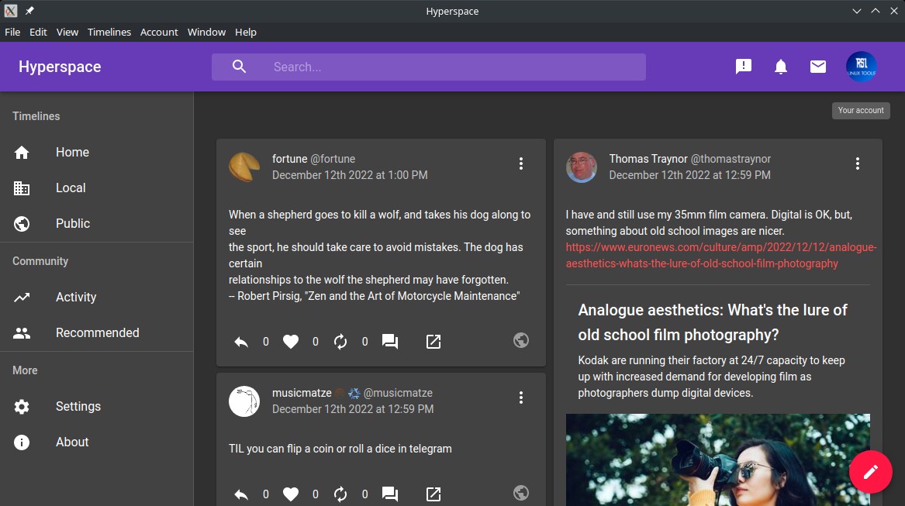Open the photographer article image
The image size is (905, 506).
point(718,460)
